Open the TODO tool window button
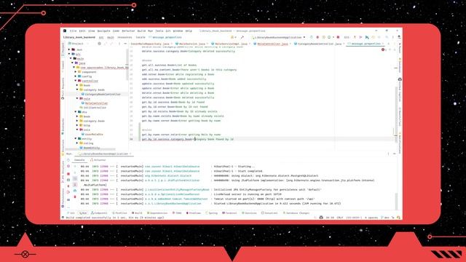 (177, 213)
